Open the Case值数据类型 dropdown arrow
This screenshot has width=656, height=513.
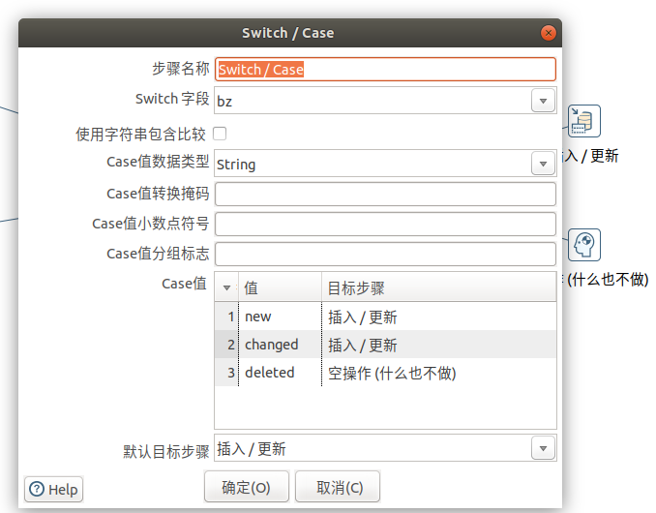click(x=543, y=164)
